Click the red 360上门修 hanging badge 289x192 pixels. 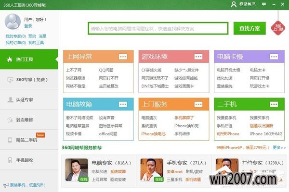278,28
